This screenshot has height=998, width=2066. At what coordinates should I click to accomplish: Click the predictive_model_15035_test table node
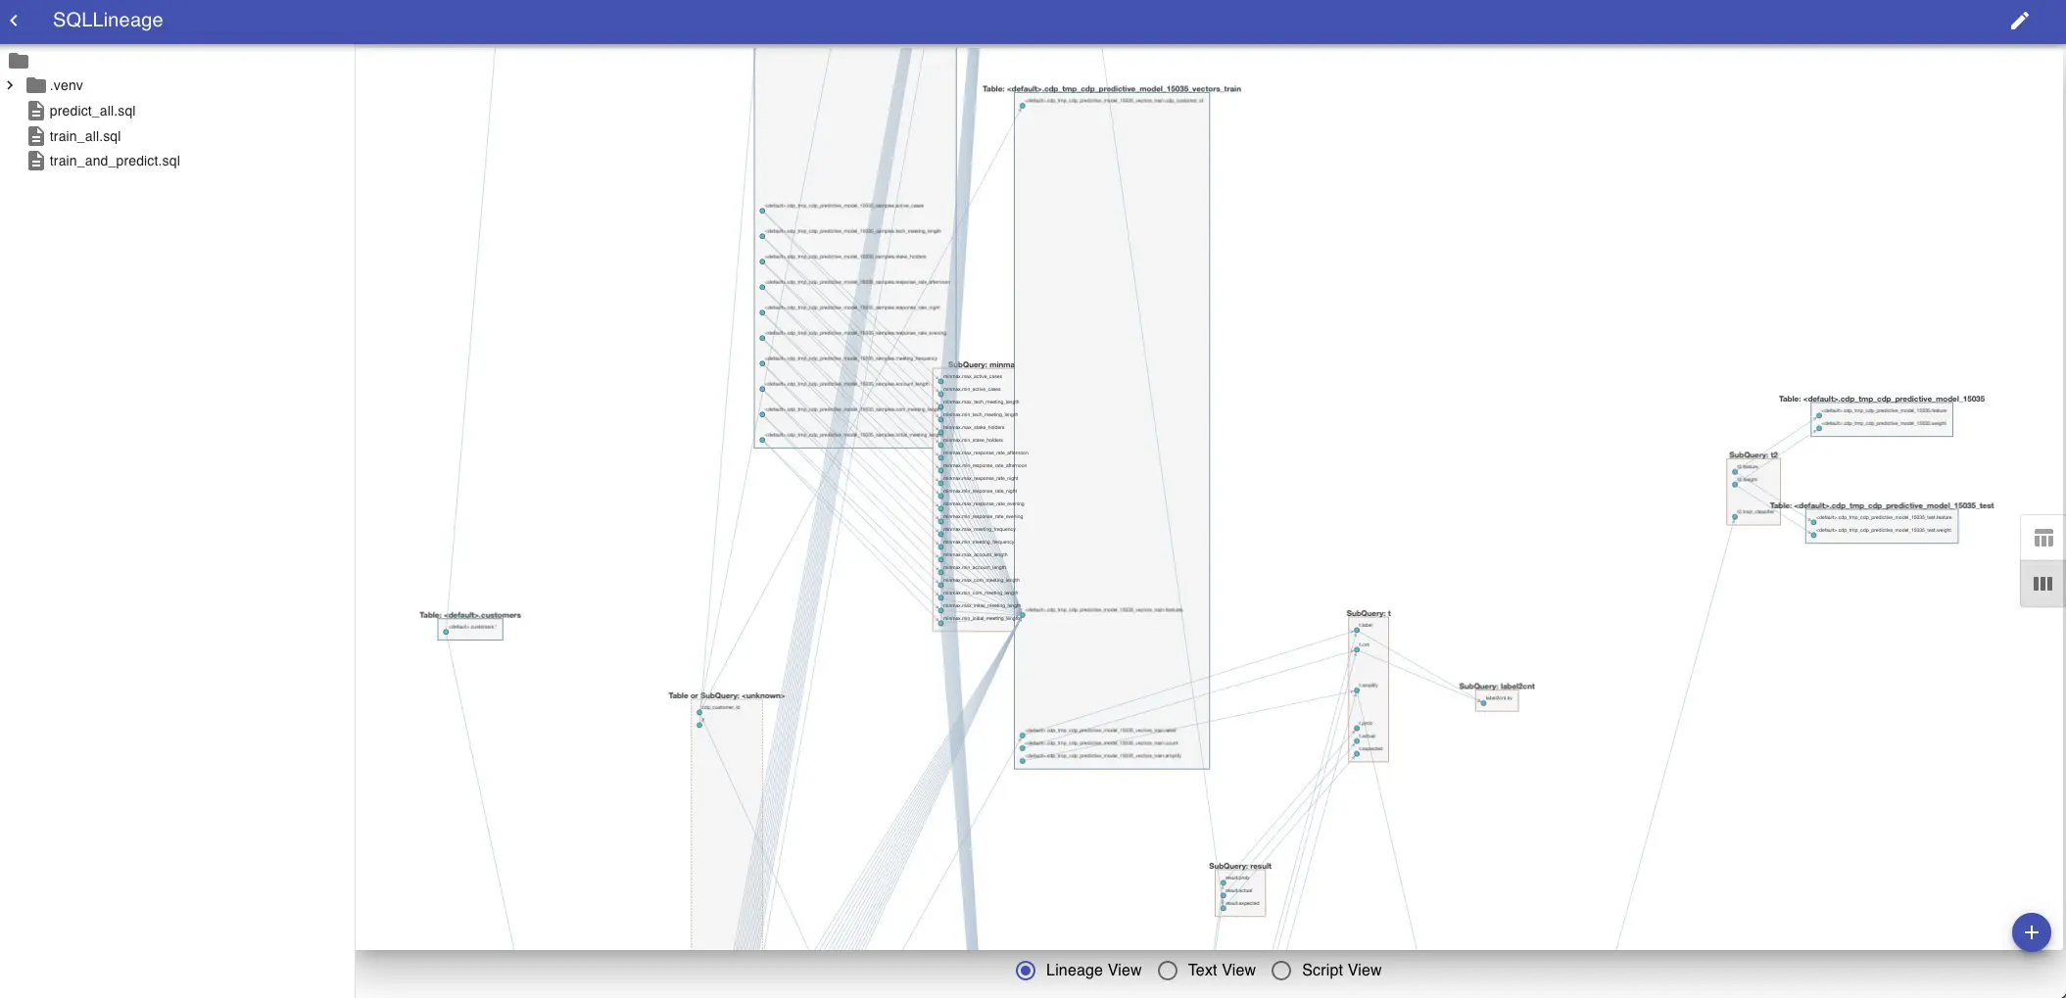coord(1881,526)
